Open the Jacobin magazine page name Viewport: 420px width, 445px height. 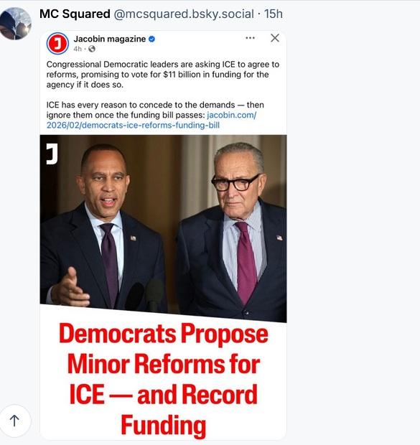[x=110, y=39]
